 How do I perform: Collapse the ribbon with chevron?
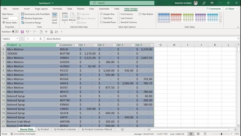pyautogui.click(x=238, y=27)
